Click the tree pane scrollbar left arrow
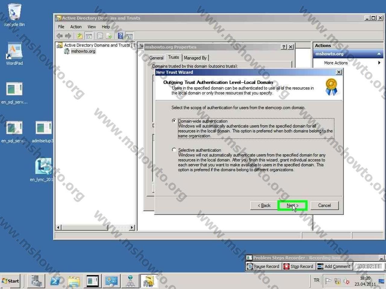The height and width of the screenshot is (289, 386). [x=59, y=228]
